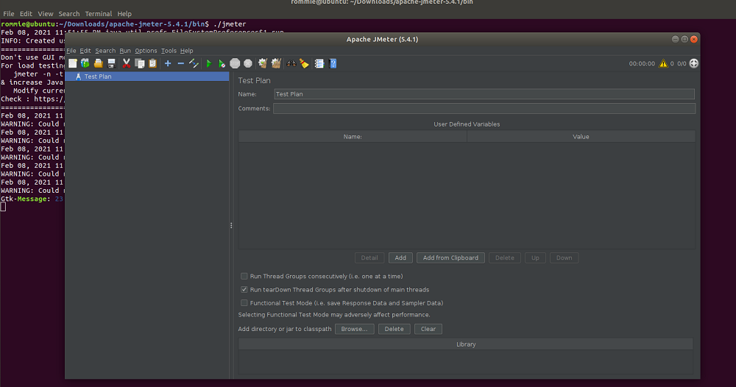Click the Cut scissors icon

pyautogui.click(x=127, y=63)
